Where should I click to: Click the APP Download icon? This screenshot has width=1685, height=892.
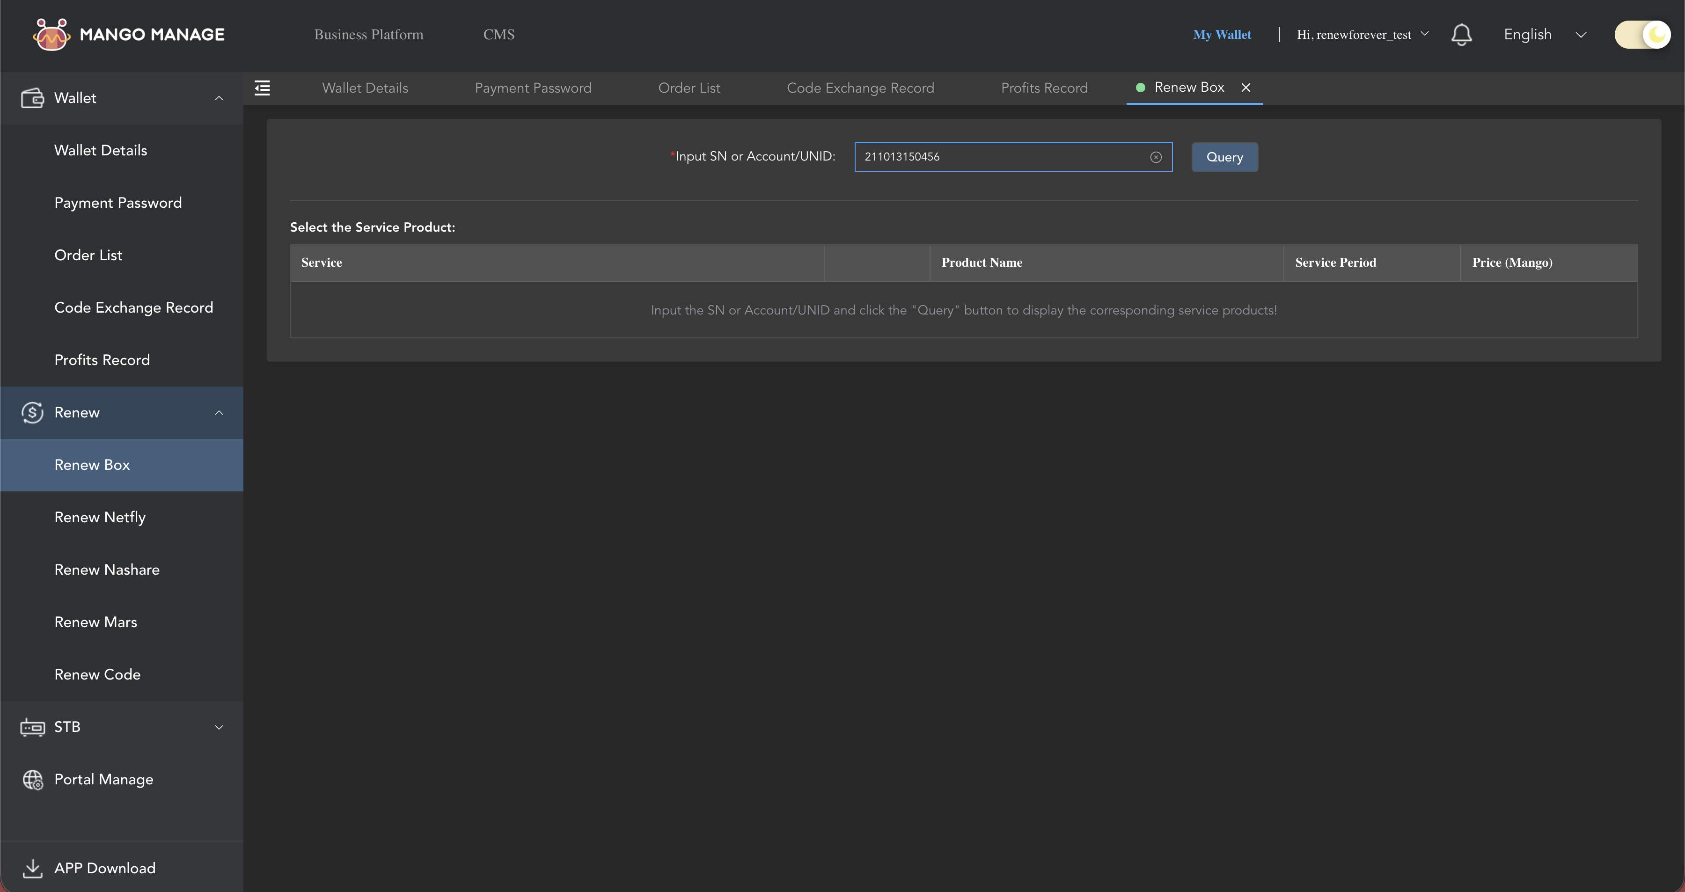32,868
